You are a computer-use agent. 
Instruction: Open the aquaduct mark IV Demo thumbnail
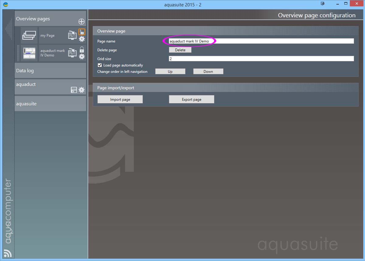coord(29,53)
